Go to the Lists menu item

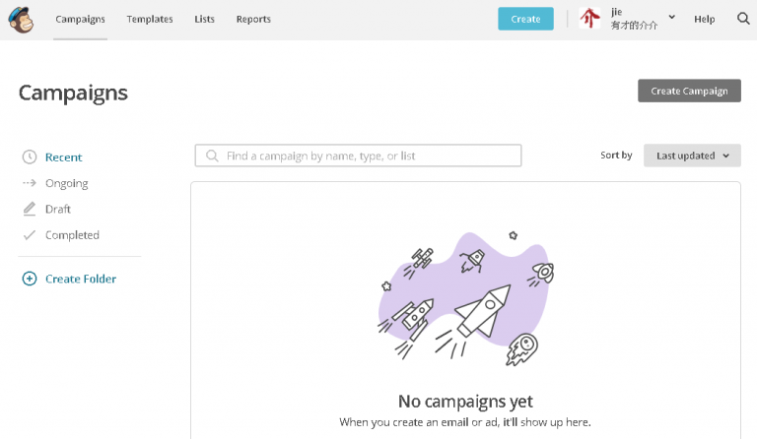pyautogui.click(x=204, y=20)
